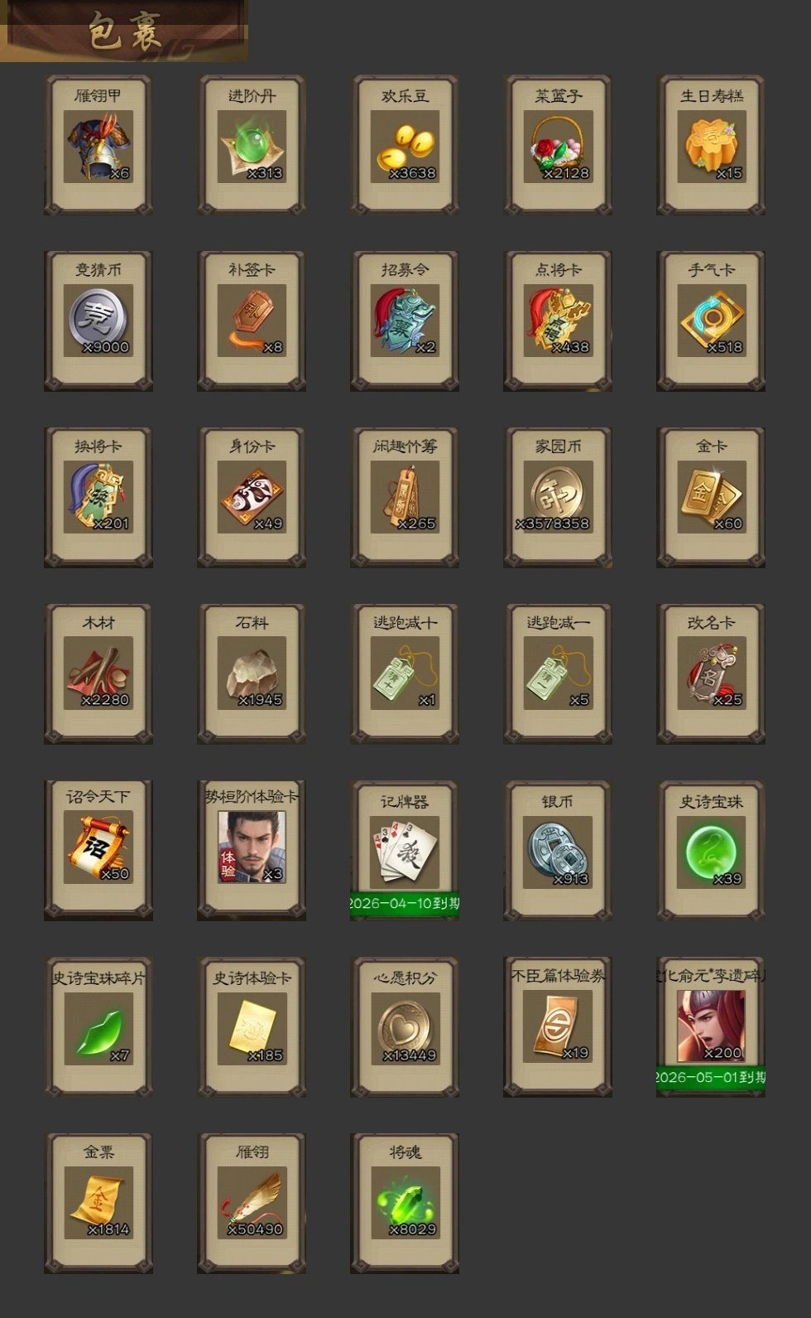Open the 招募令 recruitment token
Screen dimensions: 811x1318
point(405,321)
